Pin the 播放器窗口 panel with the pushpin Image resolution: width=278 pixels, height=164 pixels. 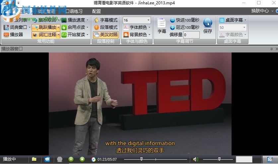tap(271, 49)
